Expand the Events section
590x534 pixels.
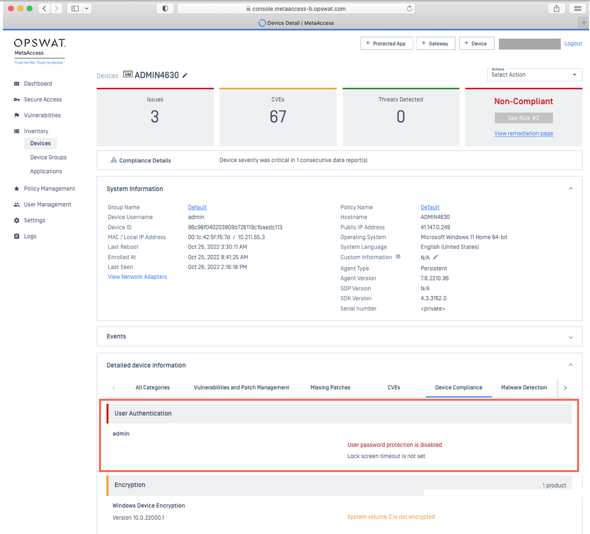(x=571, y=337)
